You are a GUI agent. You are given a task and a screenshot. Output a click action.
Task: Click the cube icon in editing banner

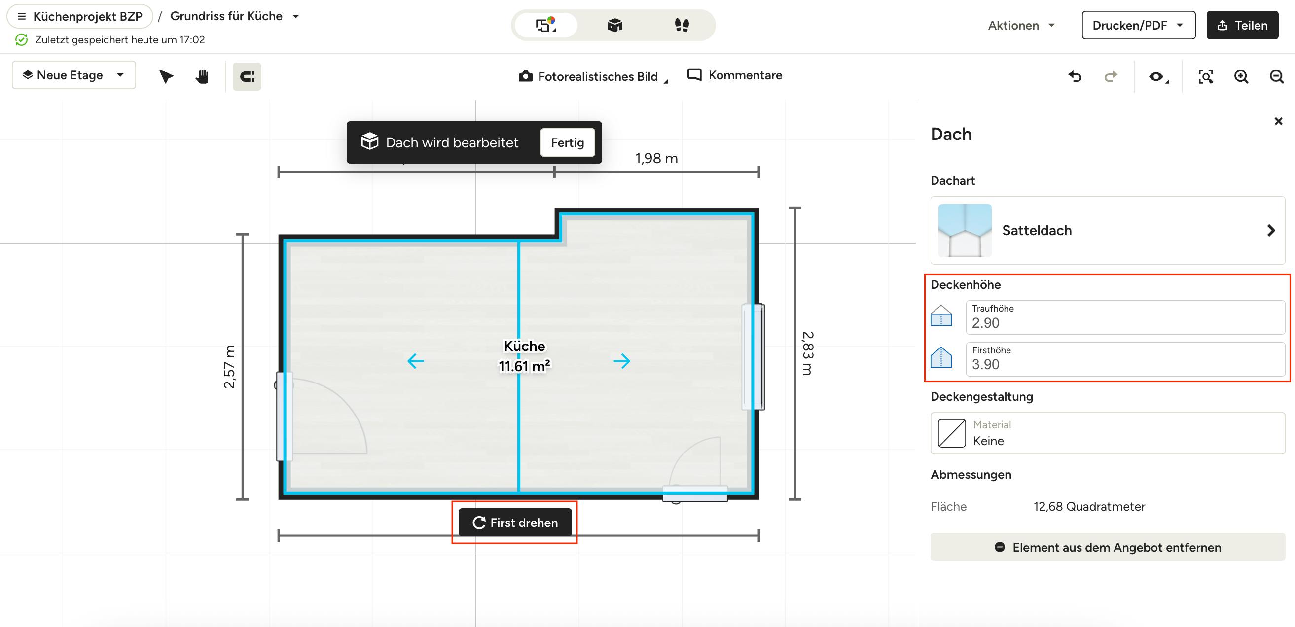(369, 142)
